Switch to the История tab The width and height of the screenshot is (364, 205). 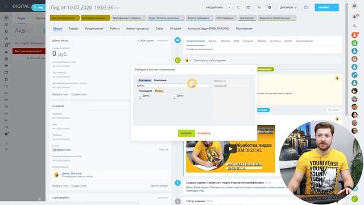click(x=176, y=28)
